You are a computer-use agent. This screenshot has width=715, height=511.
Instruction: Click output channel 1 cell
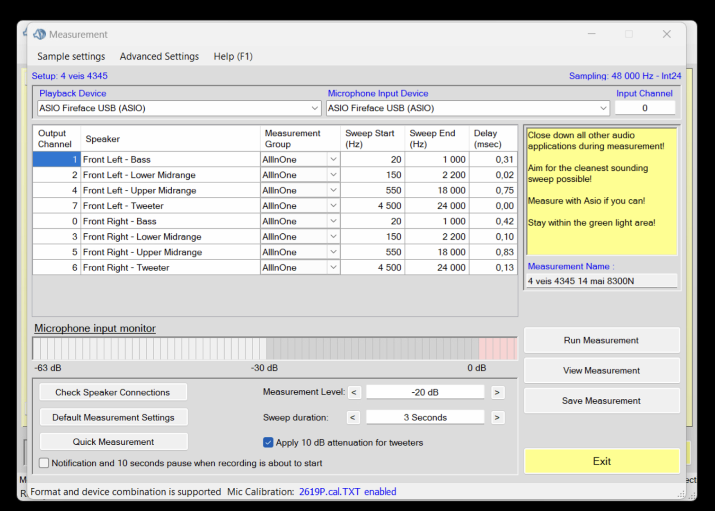coord(57,159)
